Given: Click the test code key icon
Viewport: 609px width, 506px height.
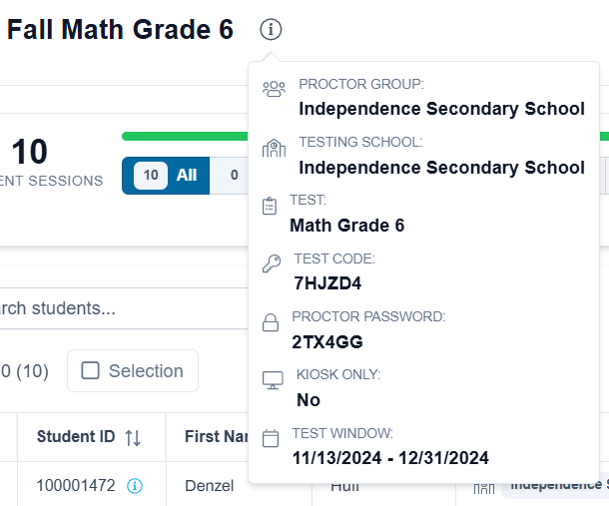Looking at the screenshot, I should pos(272,264).
